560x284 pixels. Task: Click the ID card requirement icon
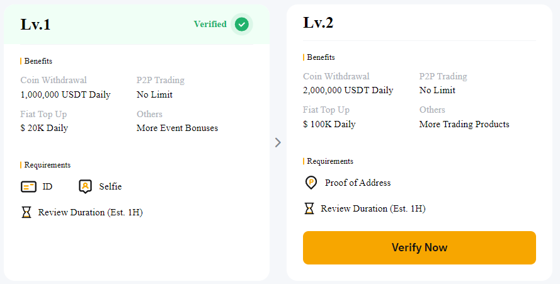(x=28, y=186)
